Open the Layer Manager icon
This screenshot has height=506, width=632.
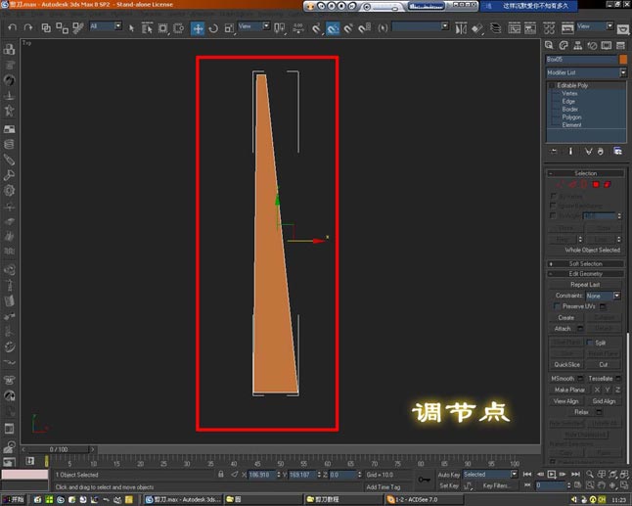[x=495, y=28]
